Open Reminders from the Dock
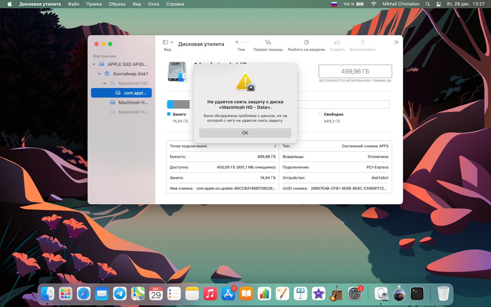The width and height of the screenshot is (491, 307). [x=174, y=294]
